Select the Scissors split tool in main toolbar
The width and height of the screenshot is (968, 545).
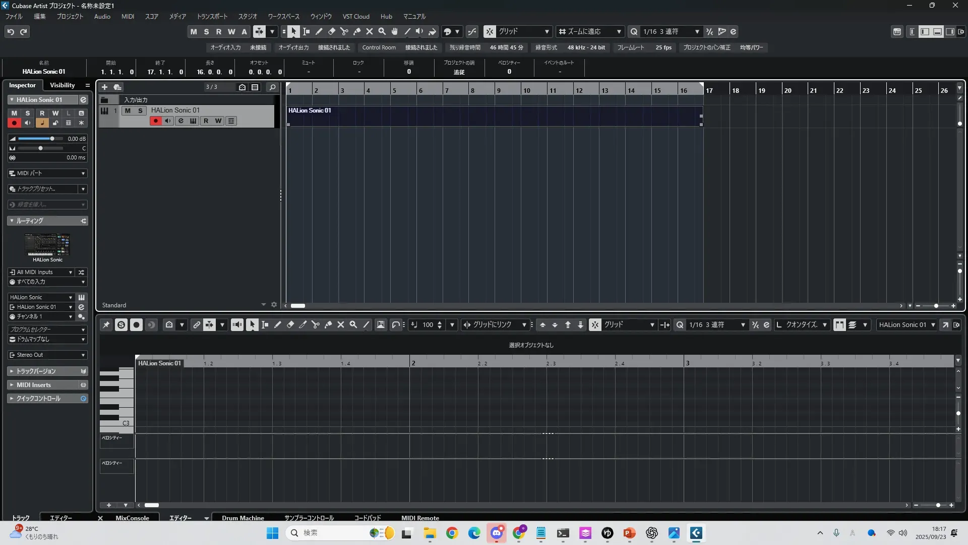click(344, 32)
